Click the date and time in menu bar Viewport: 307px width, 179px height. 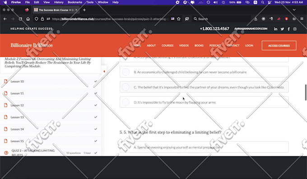click(x=288, y=2)
